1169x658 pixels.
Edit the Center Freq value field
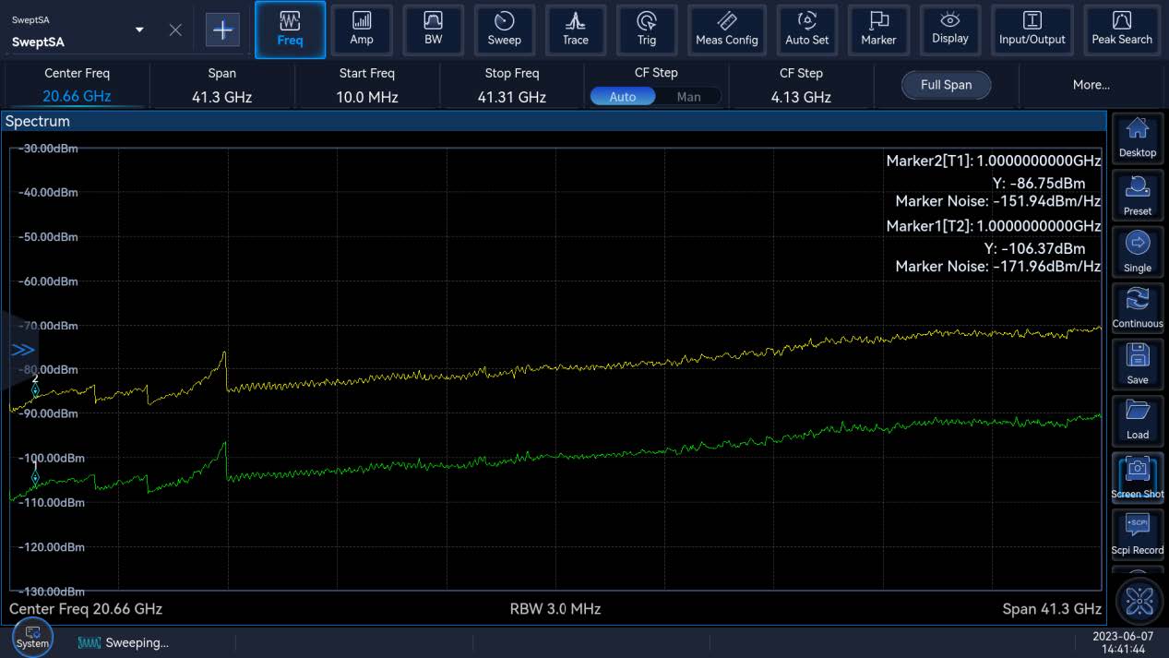[x=77, y=97]
